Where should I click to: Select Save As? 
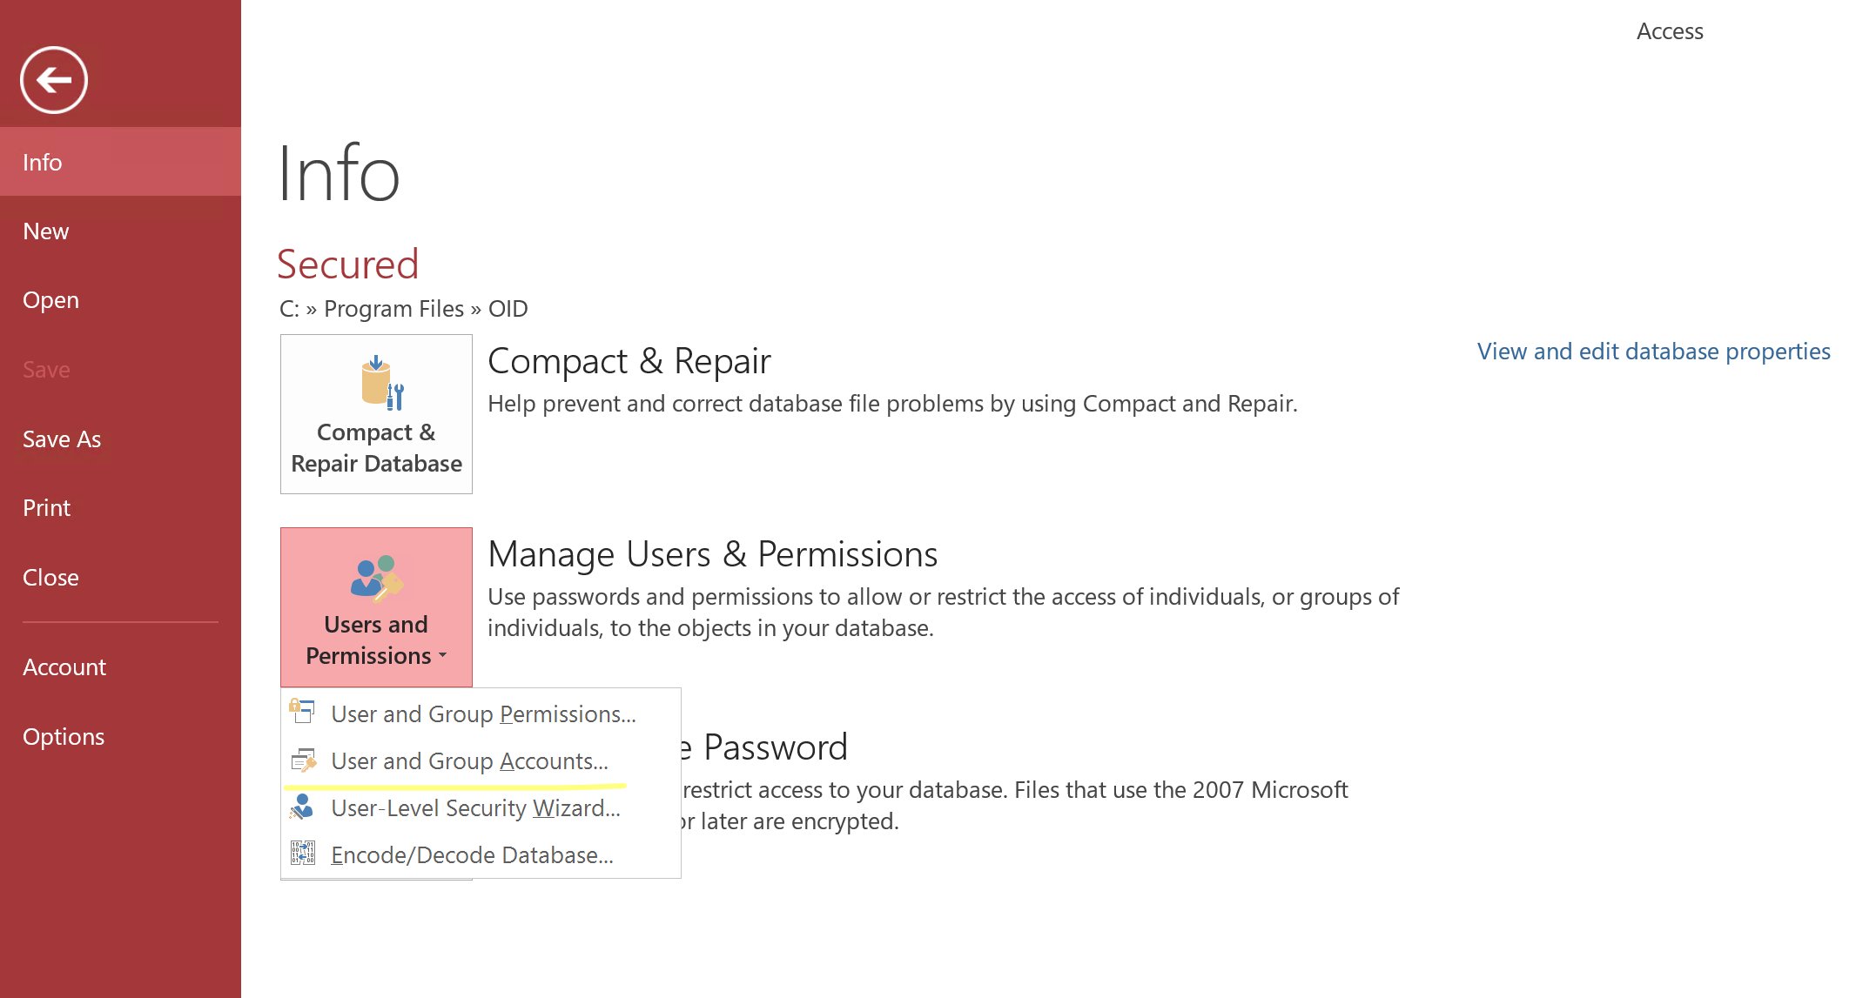[62, 439]
